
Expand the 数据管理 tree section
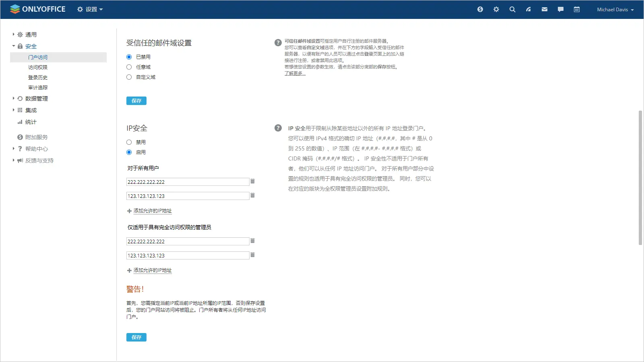[x=13, y=99]
